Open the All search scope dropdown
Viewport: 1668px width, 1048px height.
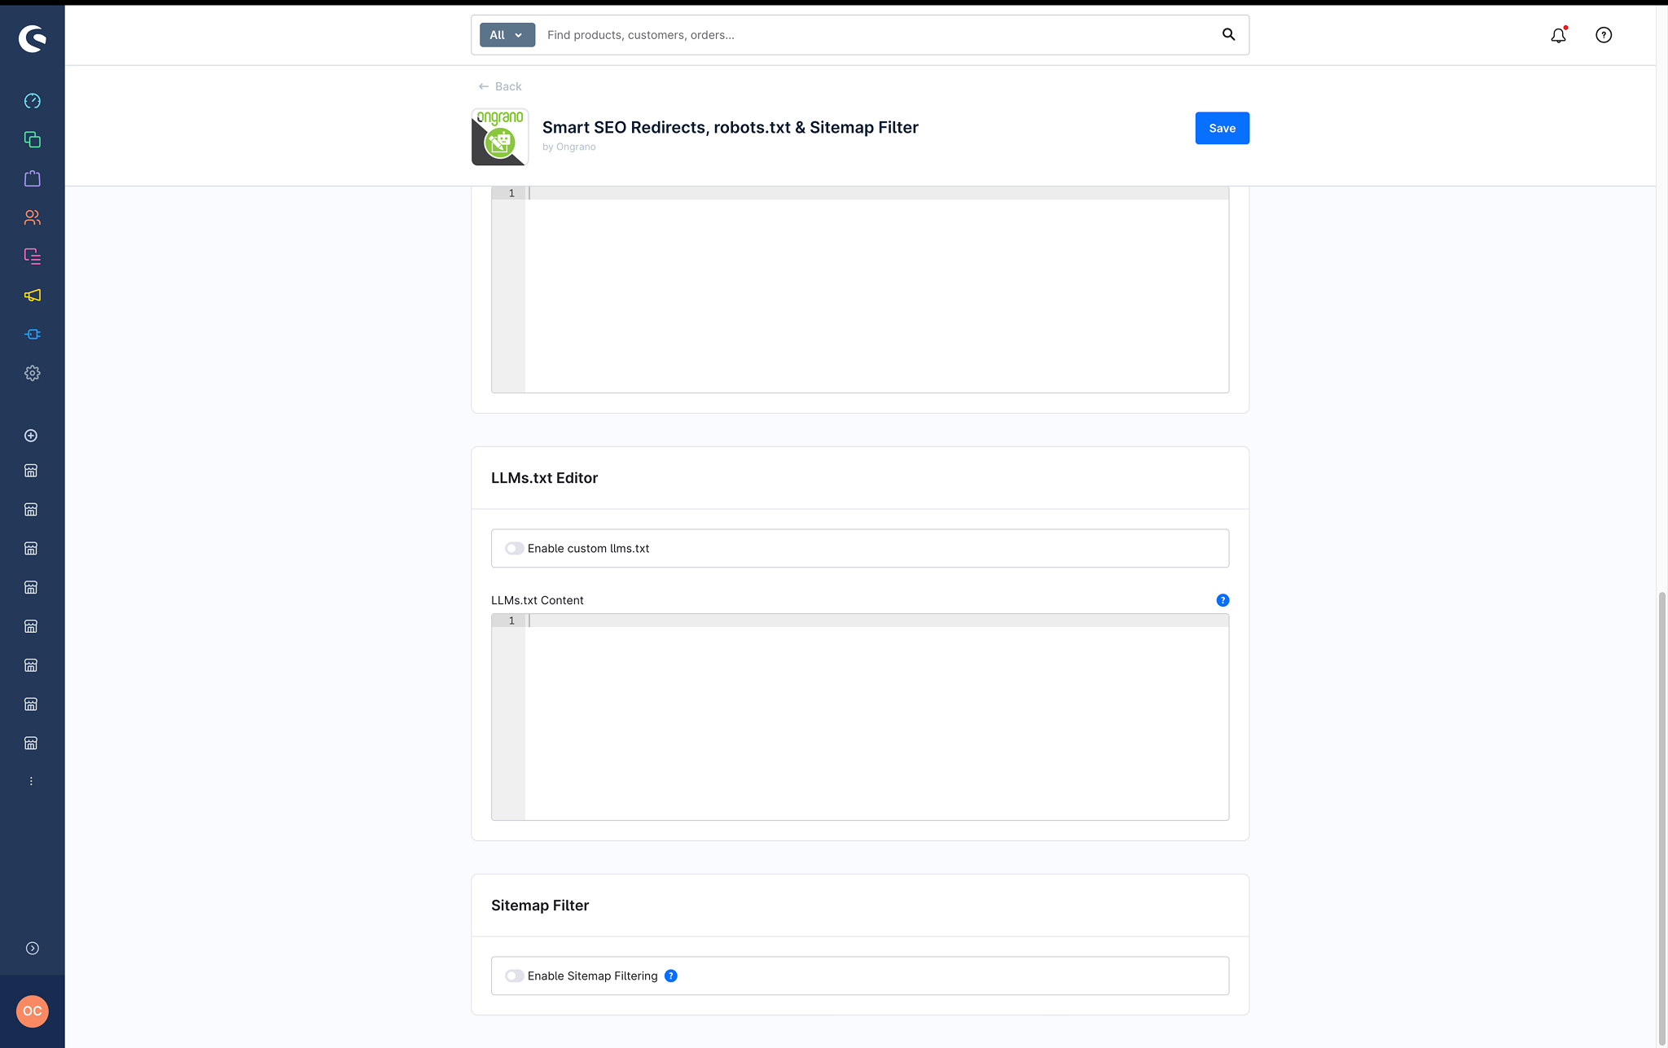point(507,35)
